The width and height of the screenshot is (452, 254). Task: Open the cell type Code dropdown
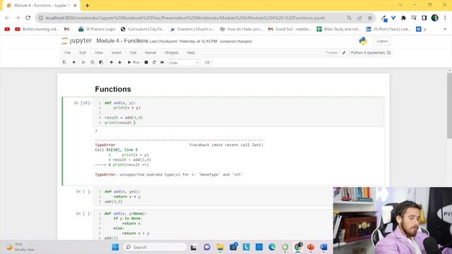tap(184, 63)
